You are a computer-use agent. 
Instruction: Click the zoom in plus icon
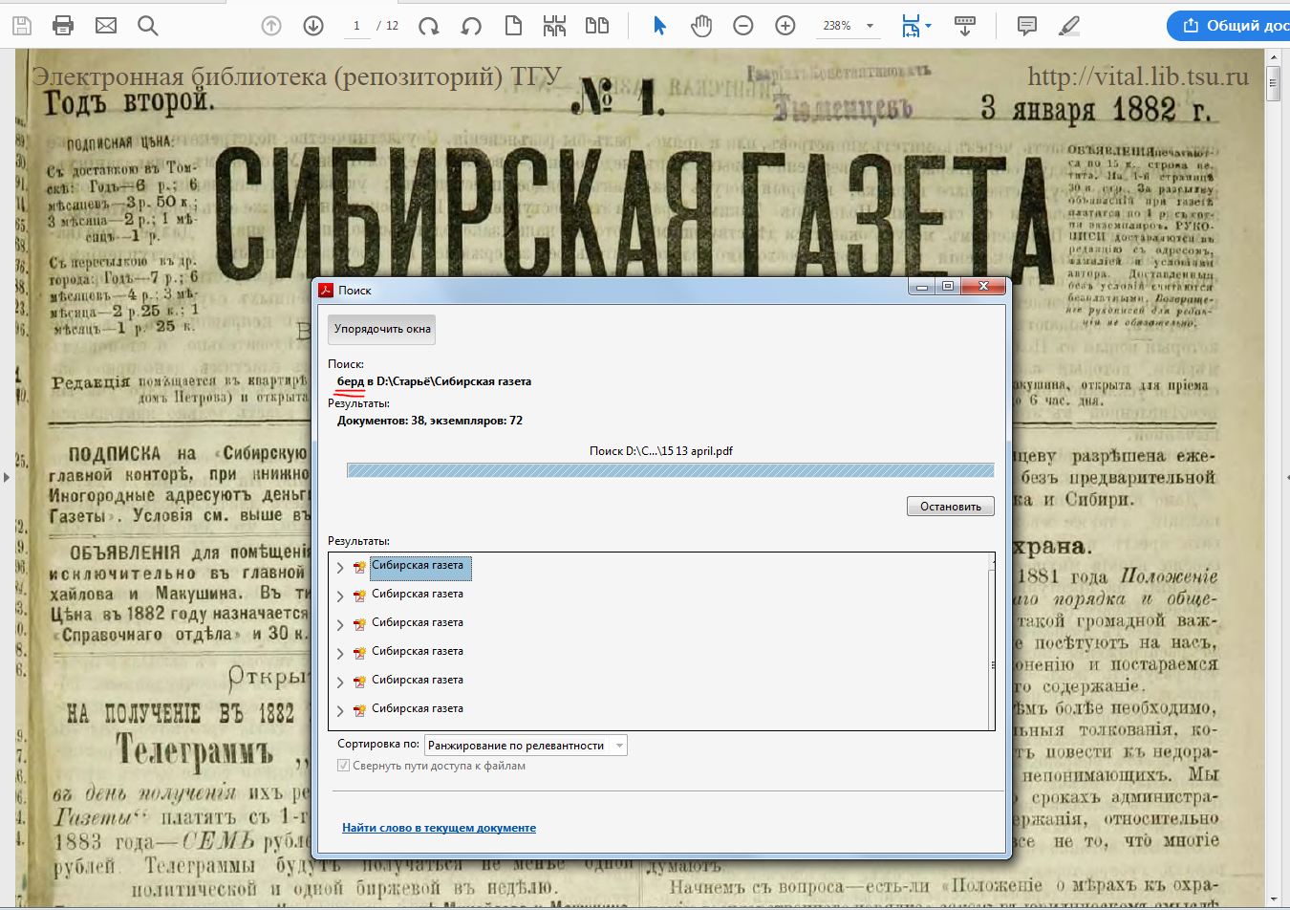[x=785, y=26]
